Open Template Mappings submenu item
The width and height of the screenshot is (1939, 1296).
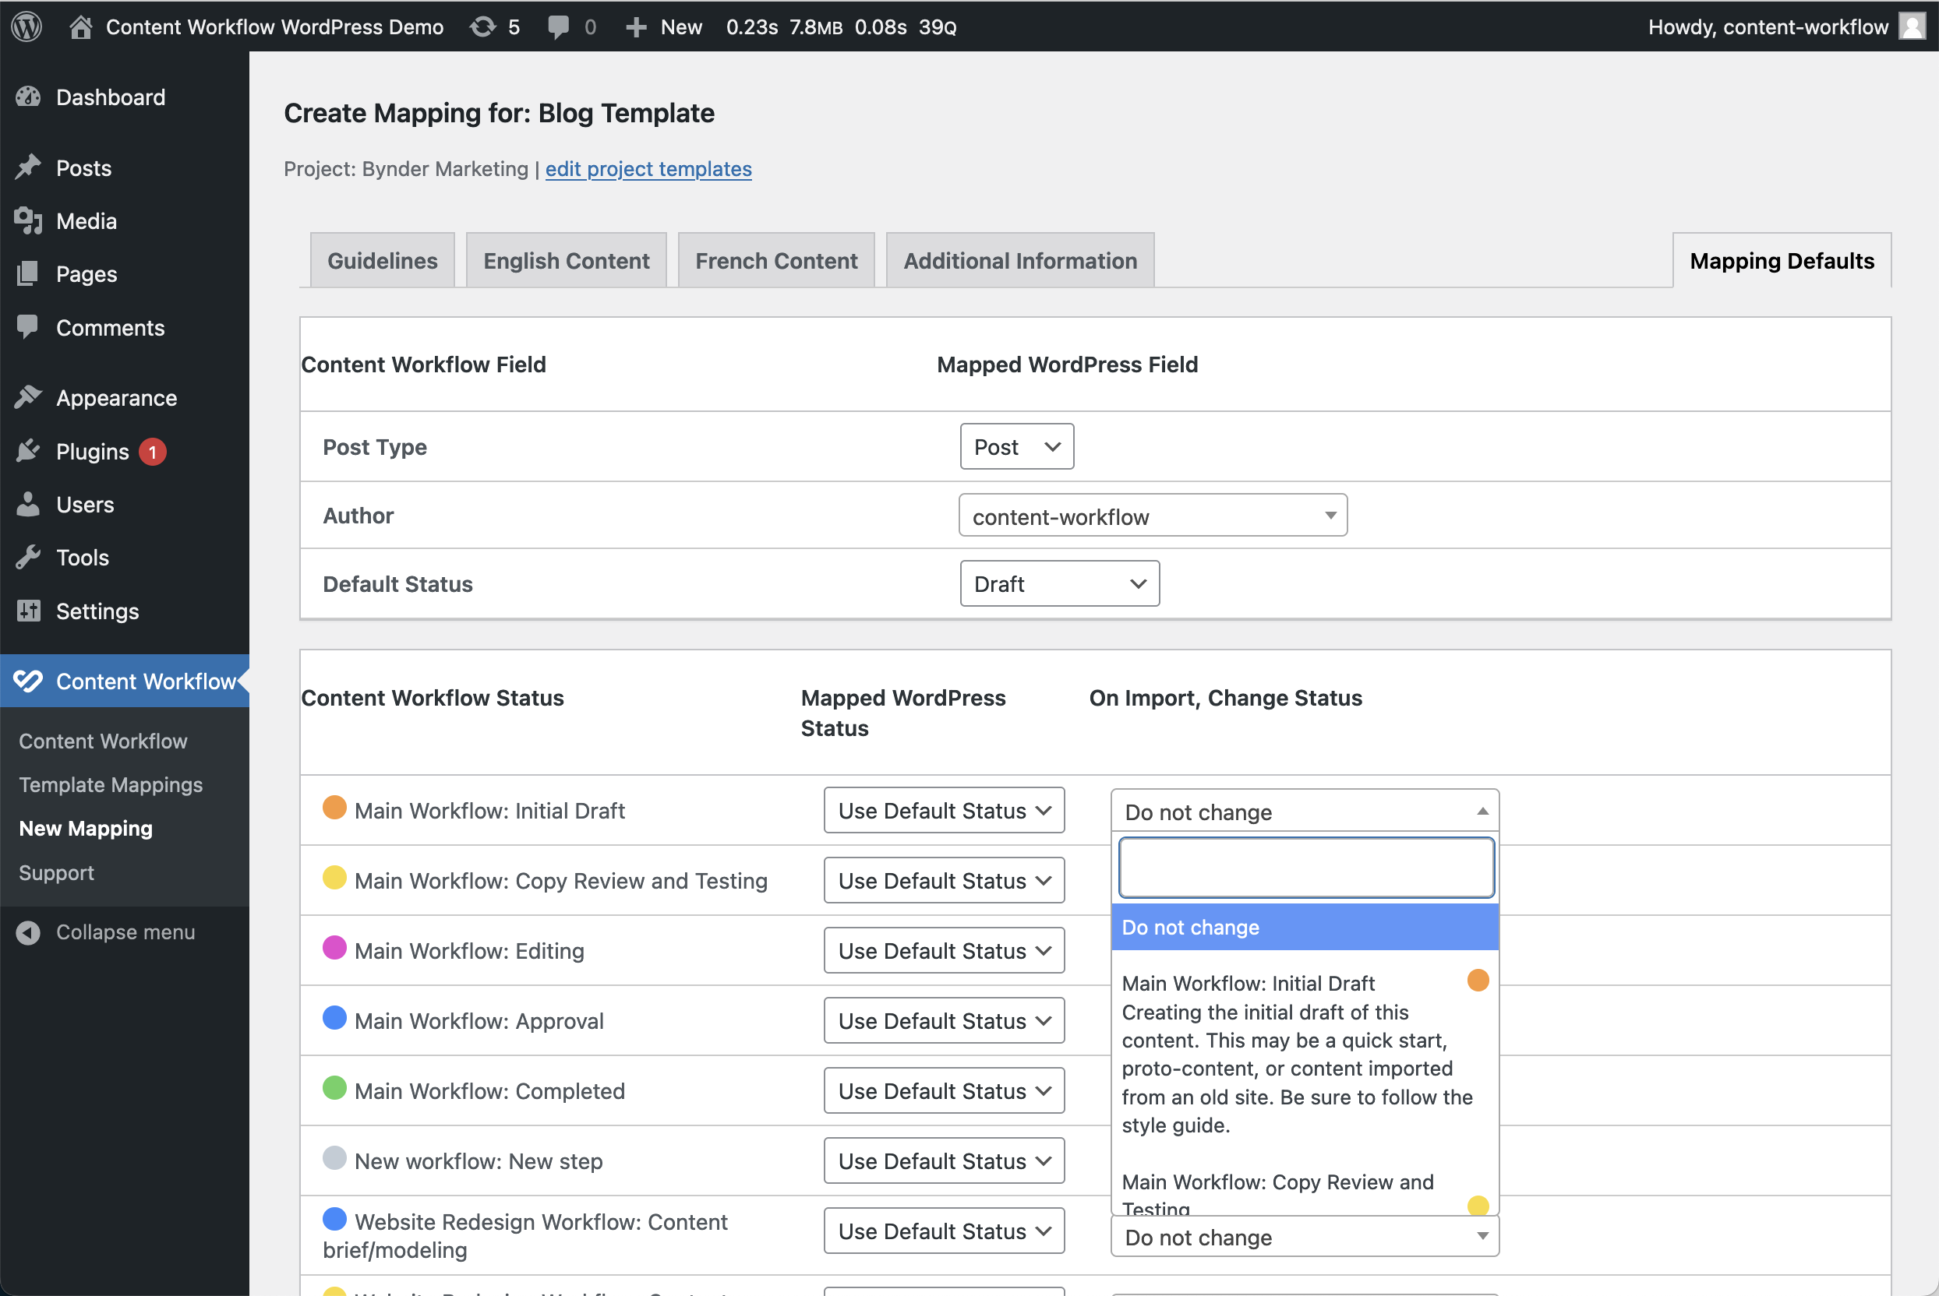click(111, 784)
